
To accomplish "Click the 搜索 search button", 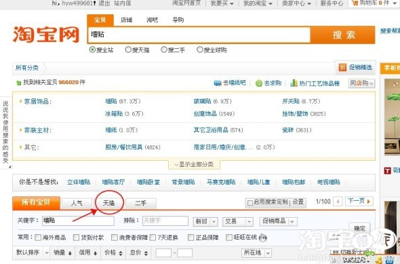I will pyautogui.click(x=343, y=35).
